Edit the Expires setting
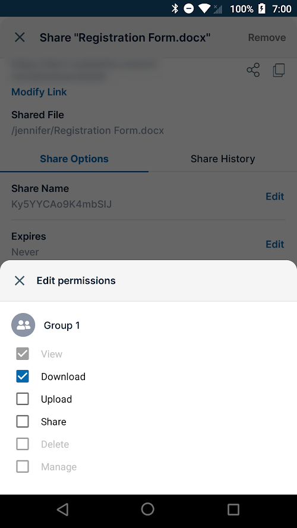 [275, 244]
